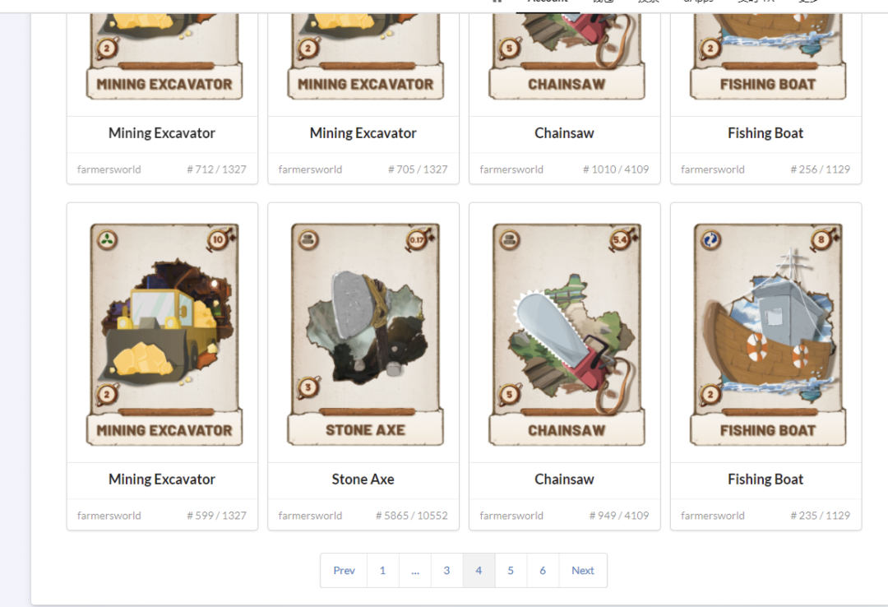
Task: Select the current page 4 button
Action: (479, 570)
